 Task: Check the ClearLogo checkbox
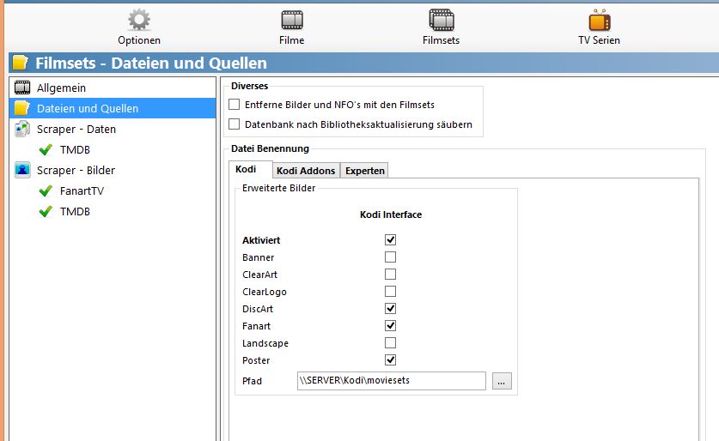pos(390,291)
